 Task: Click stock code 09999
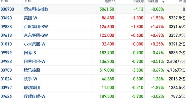(6, 53)
